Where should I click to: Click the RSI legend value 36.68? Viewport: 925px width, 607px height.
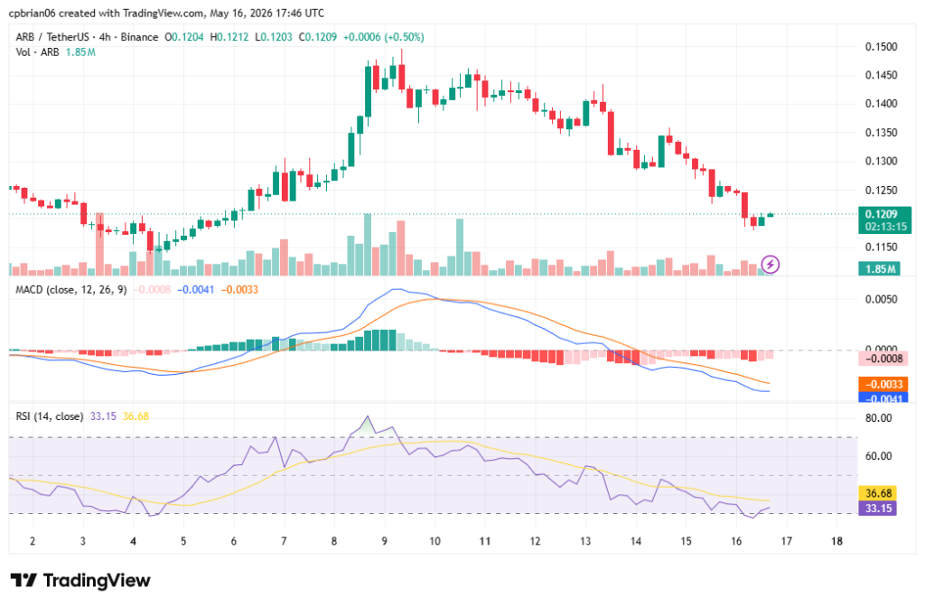tap(135, 416)
